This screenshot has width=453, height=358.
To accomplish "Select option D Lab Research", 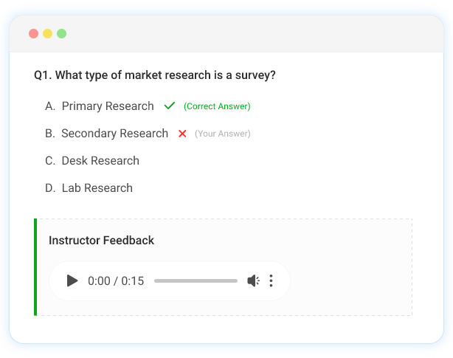I will 97,188.
